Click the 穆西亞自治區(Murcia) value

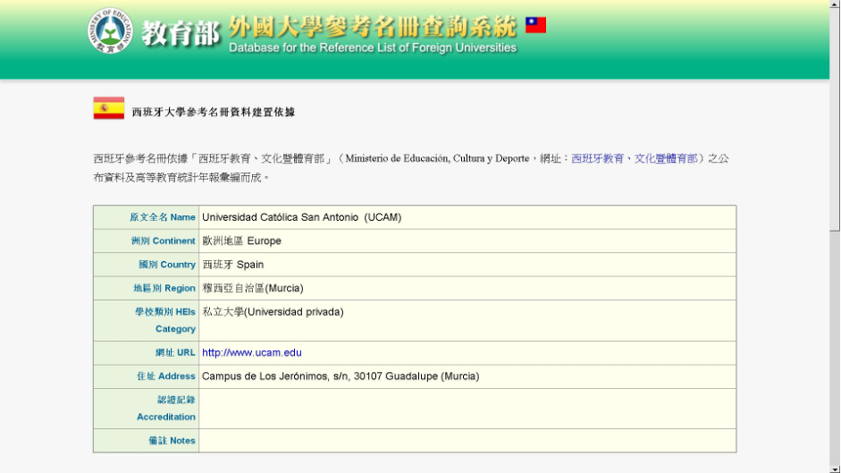pos(253,288)
